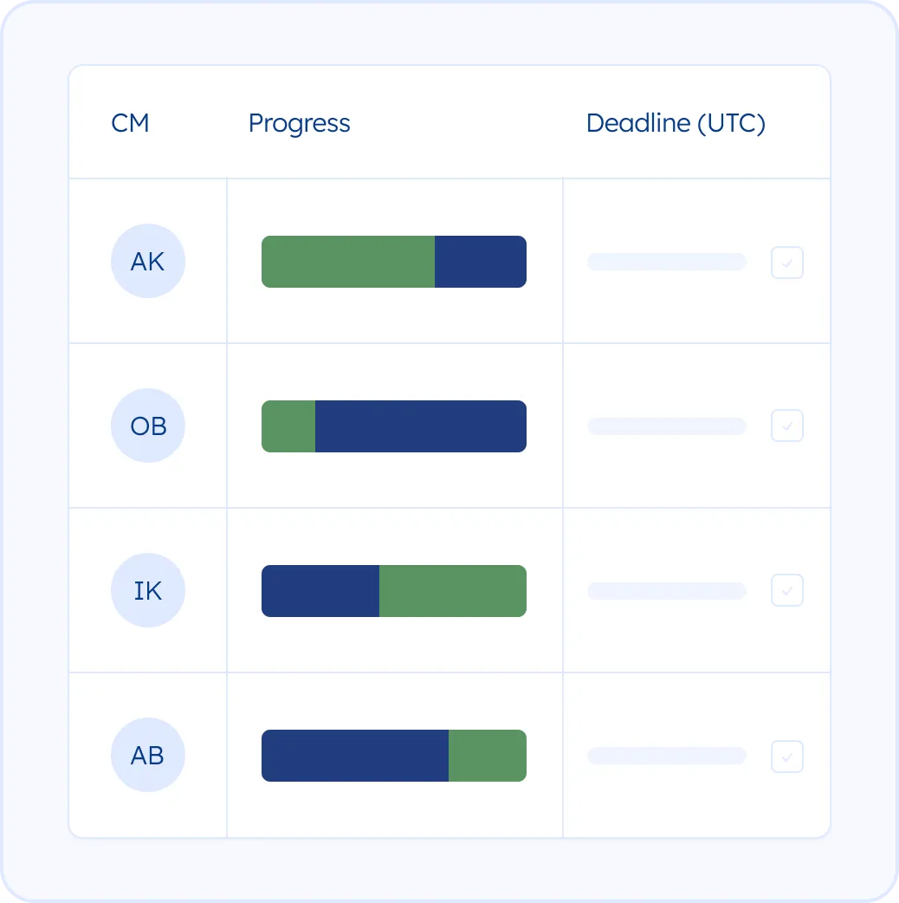Click blue portion of AB progress bar
899x903 pixels.
coord(355,756)
